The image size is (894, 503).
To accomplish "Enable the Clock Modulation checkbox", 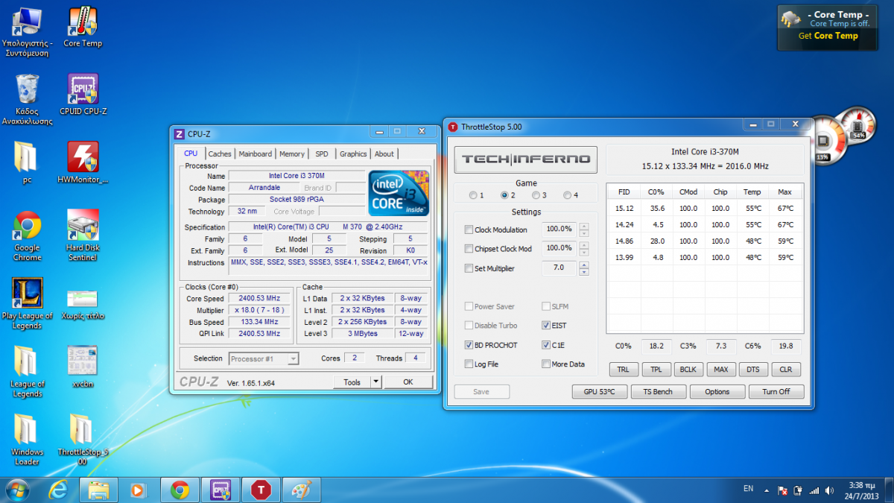I will click(x=469, y=230).
